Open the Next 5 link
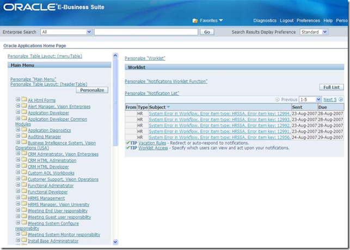 (330, 99)
